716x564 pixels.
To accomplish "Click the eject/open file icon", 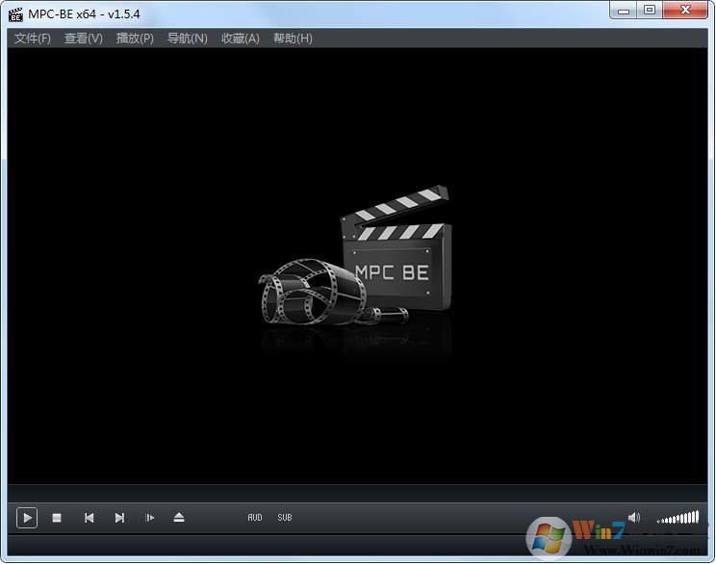I will 179,518.
